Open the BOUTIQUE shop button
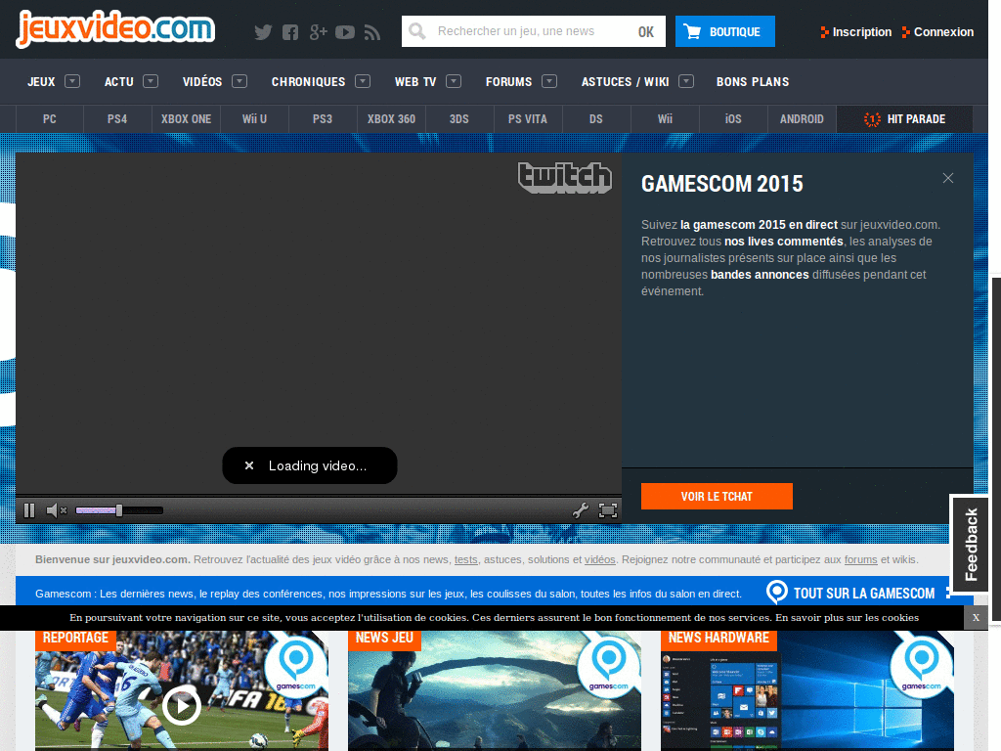Image resolution: width=1001 pixels, height=751 pixels. [725, 31]
